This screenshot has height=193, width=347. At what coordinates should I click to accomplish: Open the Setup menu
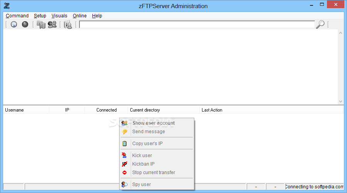coord(40,16)
